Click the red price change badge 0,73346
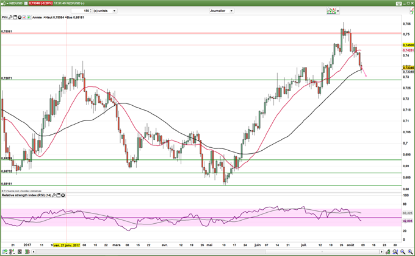 coord(40,3)
